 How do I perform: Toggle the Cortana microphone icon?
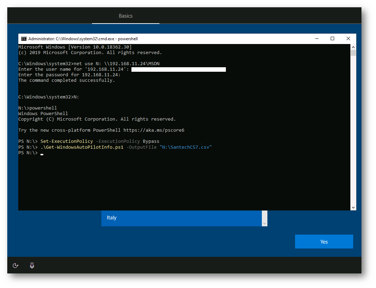click(32, 265)
